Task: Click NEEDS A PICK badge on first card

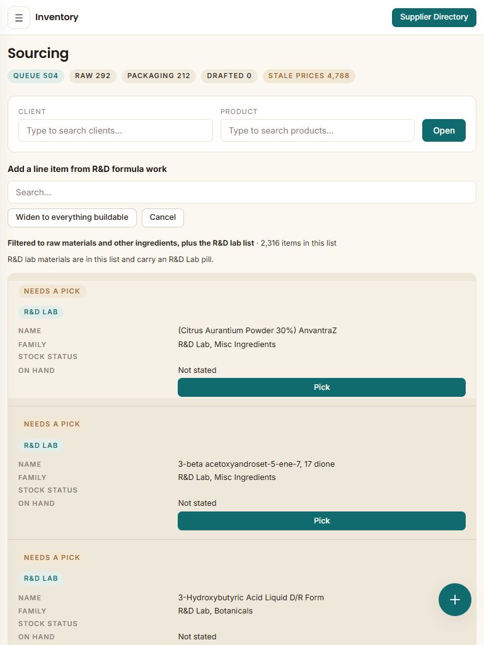Action: point(52,291)
